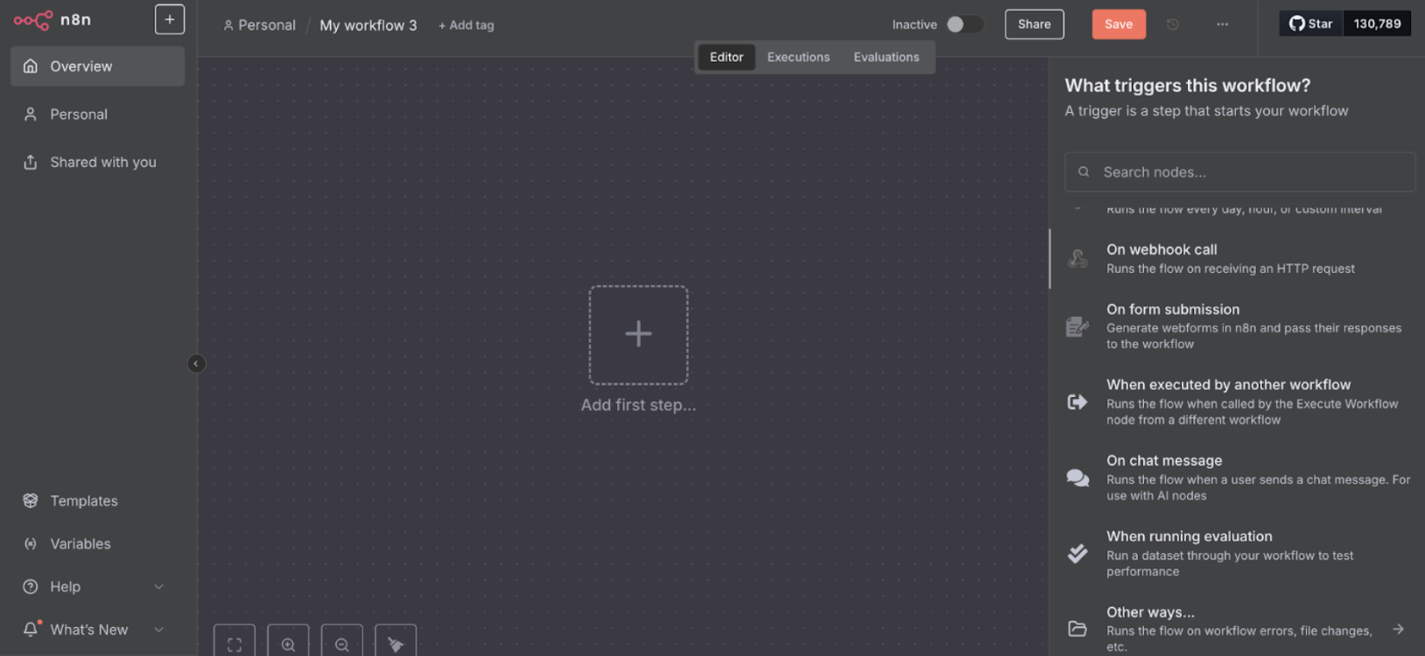Expand the Help menu chevron
Screen dimensions: 1425x656
pos(158,587)
